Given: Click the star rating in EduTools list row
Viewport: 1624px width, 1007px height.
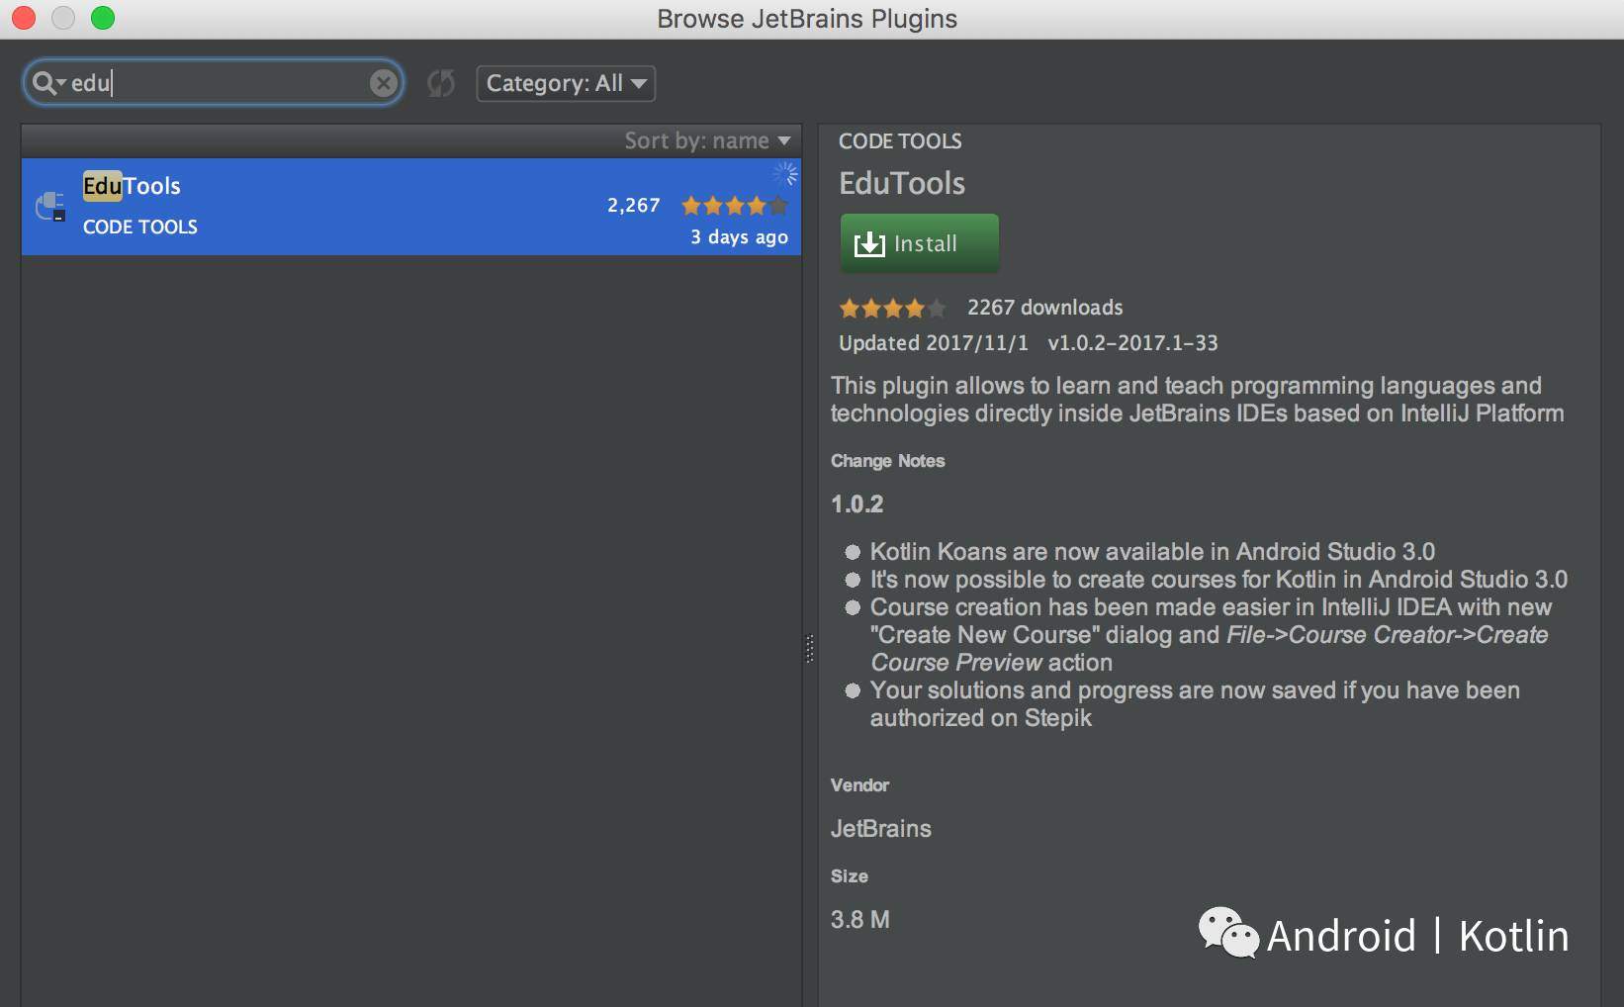Looking at the screenshot, I should (x=735, y=206).
